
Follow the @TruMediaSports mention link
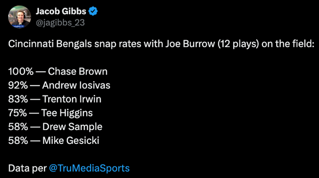(90, 168)
